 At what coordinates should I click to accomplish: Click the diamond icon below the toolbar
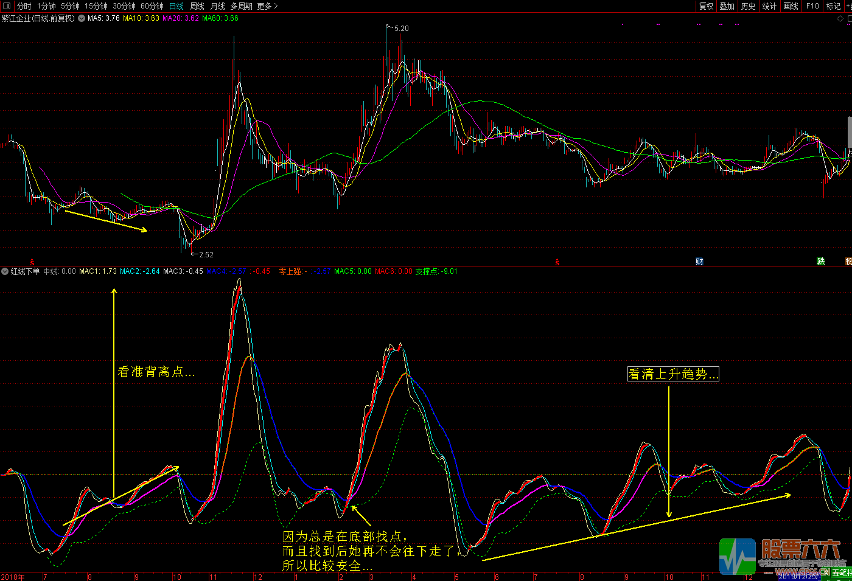pyautogui.click(x=840, y=19)
